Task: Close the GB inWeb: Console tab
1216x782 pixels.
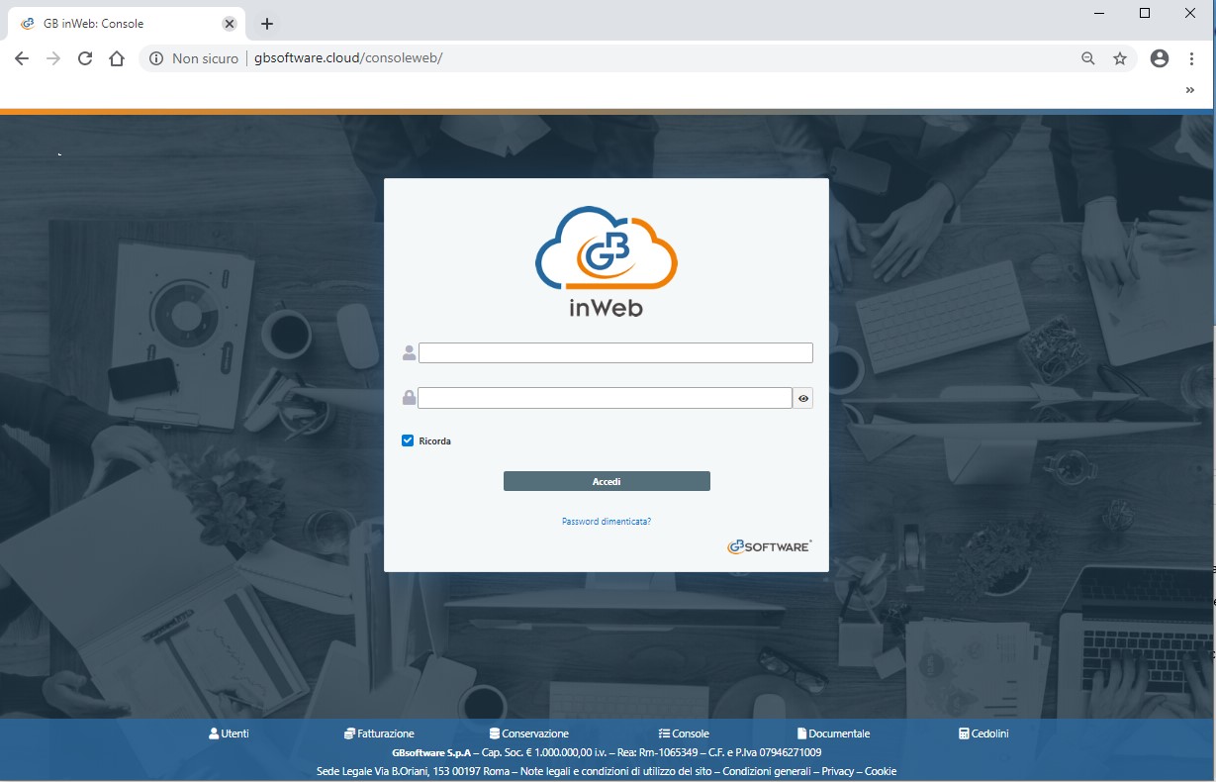Action: click(x=230, y=24)
